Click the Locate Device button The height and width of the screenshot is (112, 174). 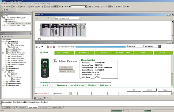[x=66, y=68]
